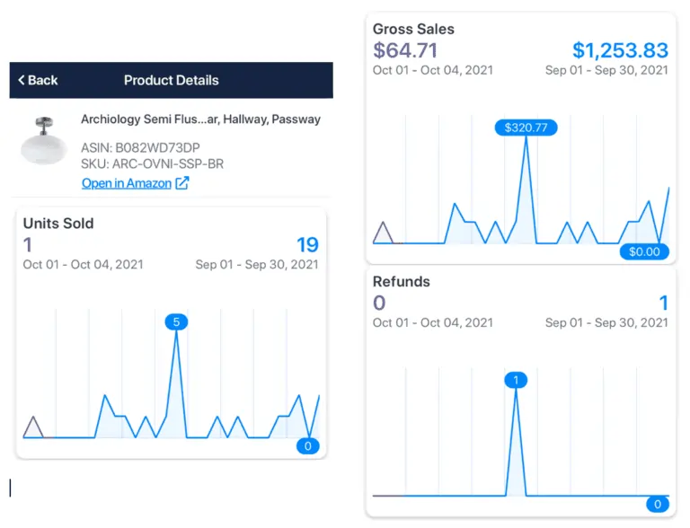Click the Refunds card title

coord(402,281)
